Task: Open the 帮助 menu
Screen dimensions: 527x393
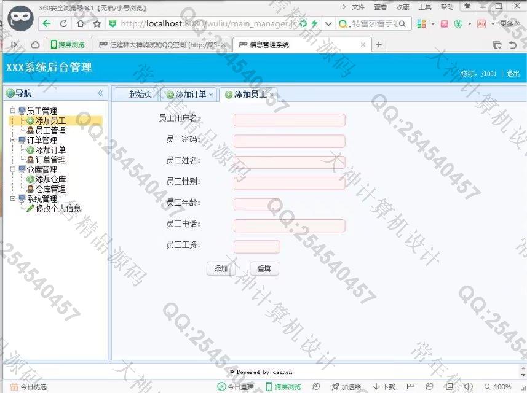Action: pos(447,7)
